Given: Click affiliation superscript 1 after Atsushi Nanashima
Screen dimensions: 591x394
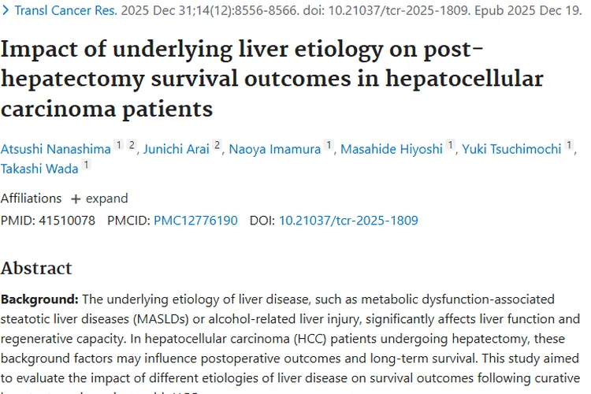Looking at the screenshot, I should [118, 145].
